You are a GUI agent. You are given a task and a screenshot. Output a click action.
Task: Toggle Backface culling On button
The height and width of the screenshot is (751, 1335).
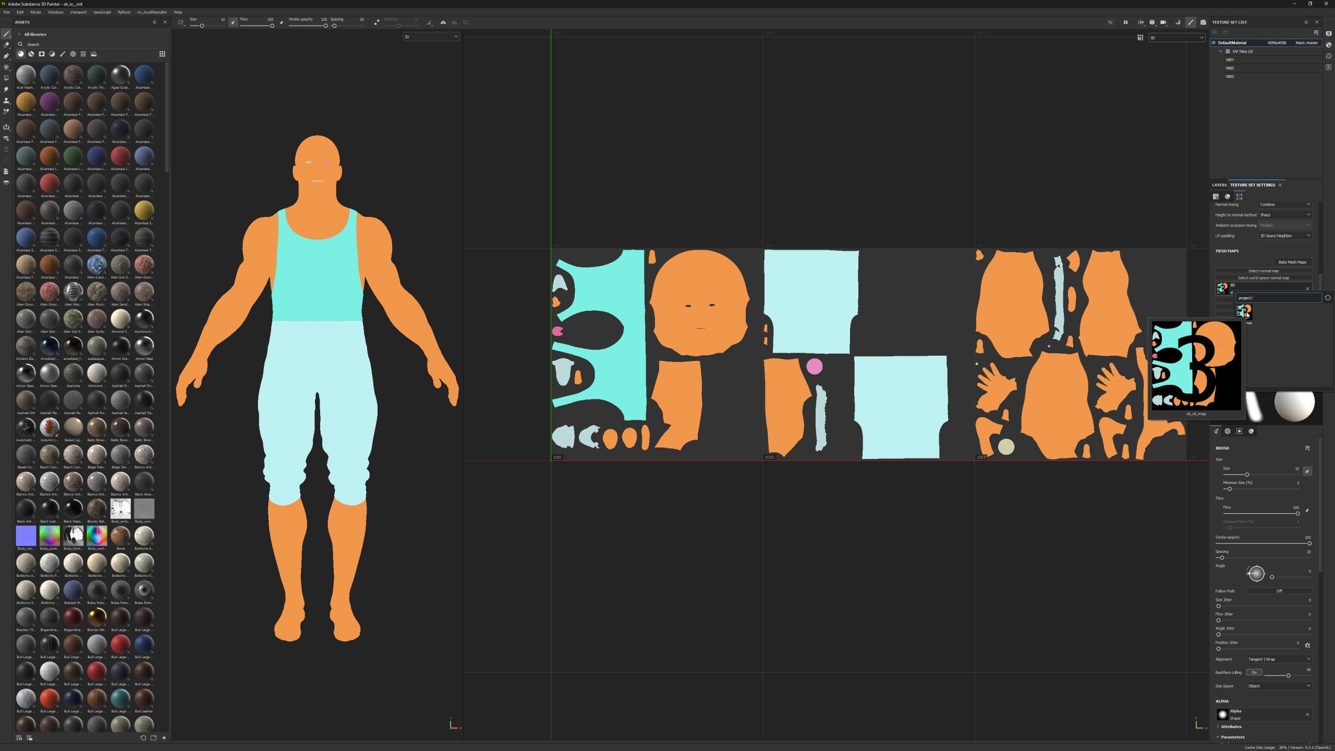click(1254, 672)
